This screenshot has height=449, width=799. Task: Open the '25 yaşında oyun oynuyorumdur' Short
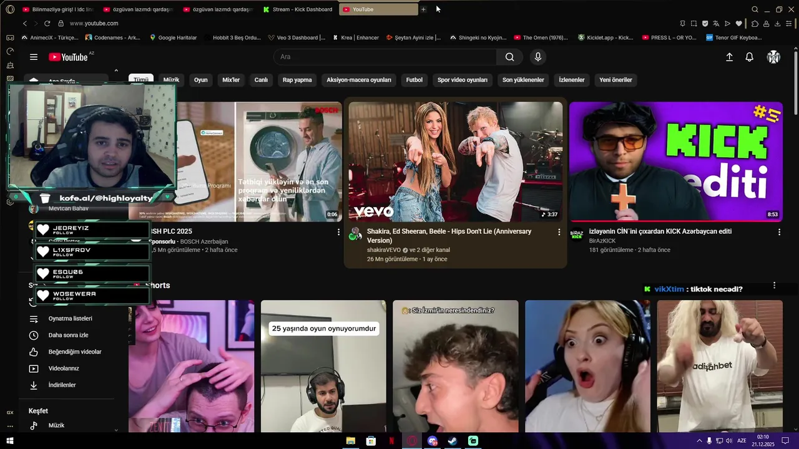tap(323, 366)
